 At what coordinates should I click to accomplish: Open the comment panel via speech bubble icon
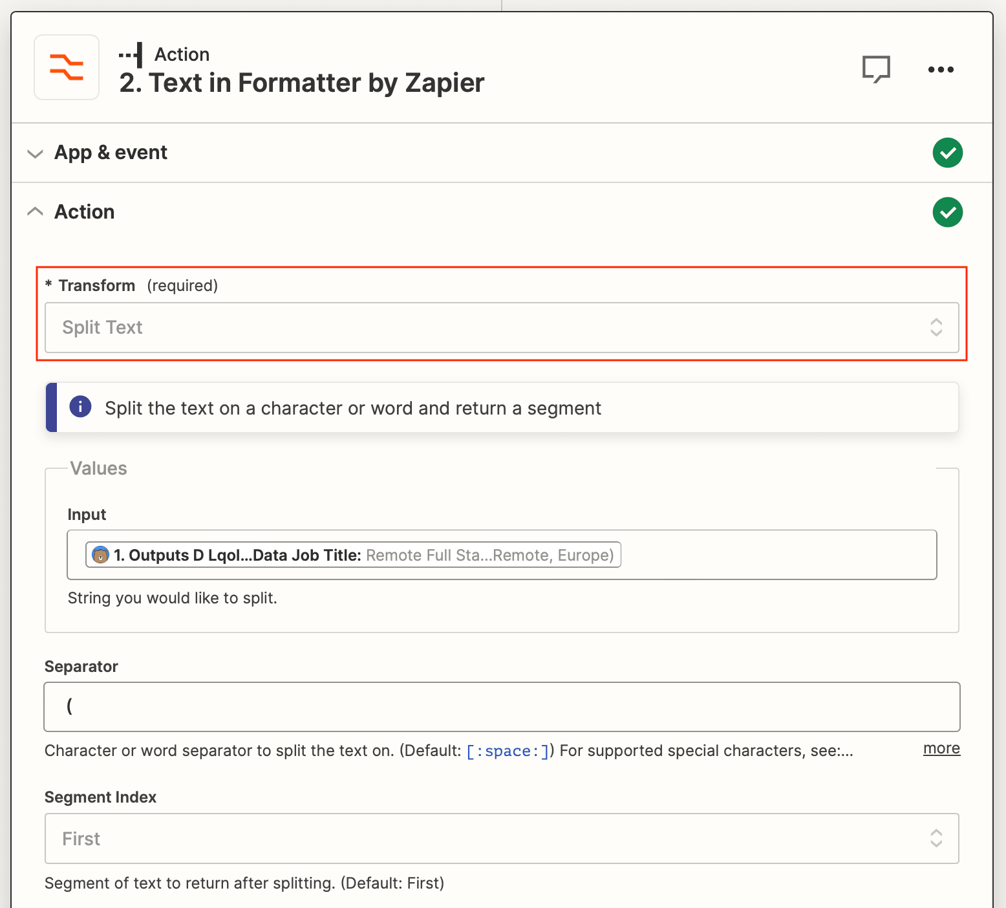click(x=877, y=69)
